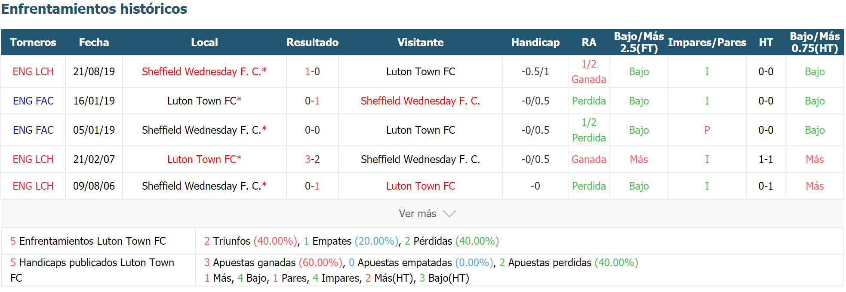
Task: Open Sheffield Wednesday visitor link on 16/01/19
Action: (421, 101)
